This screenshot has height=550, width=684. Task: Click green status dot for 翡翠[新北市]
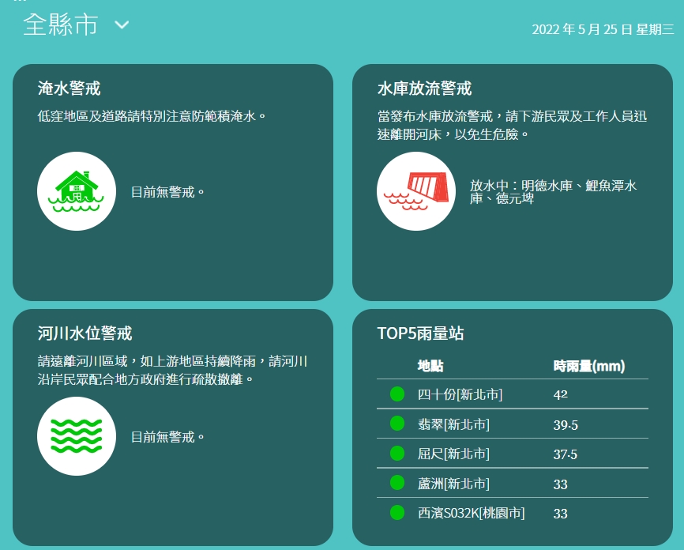click(x=397, y=424)
